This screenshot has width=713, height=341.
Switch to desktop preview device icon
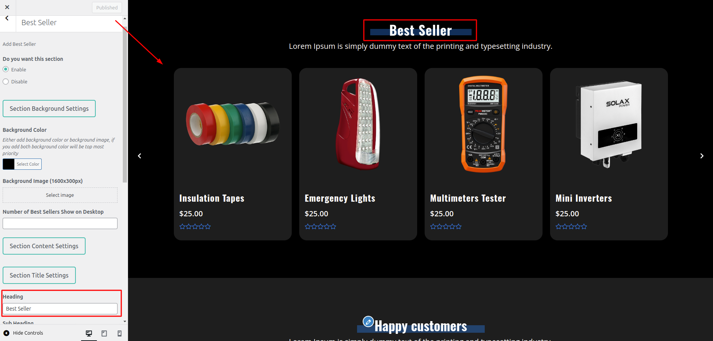89,333
